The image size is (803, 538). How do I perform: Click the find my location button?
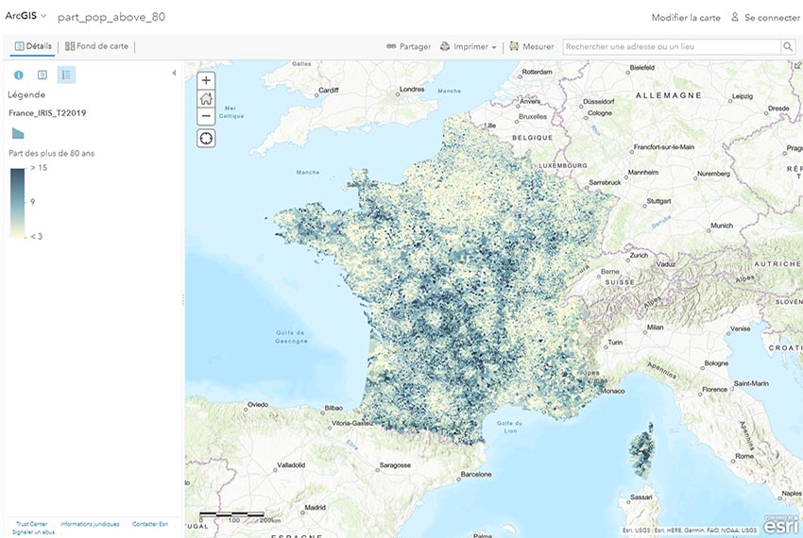coord(206,139)
